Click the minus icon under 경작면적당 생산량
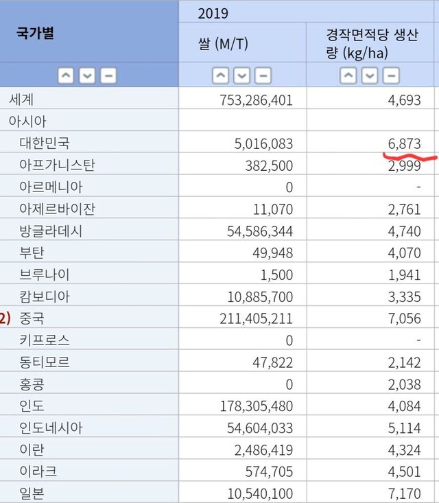This screenshot has height=503, width=439. 392,75
